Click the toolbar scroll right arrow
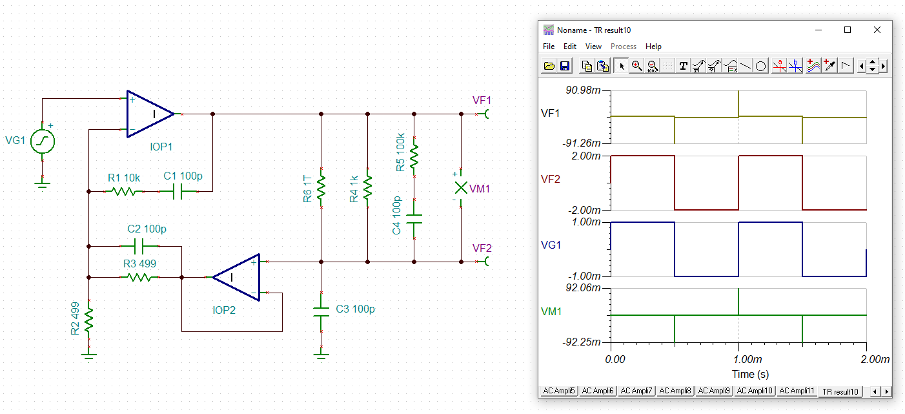 coord(883,66)
